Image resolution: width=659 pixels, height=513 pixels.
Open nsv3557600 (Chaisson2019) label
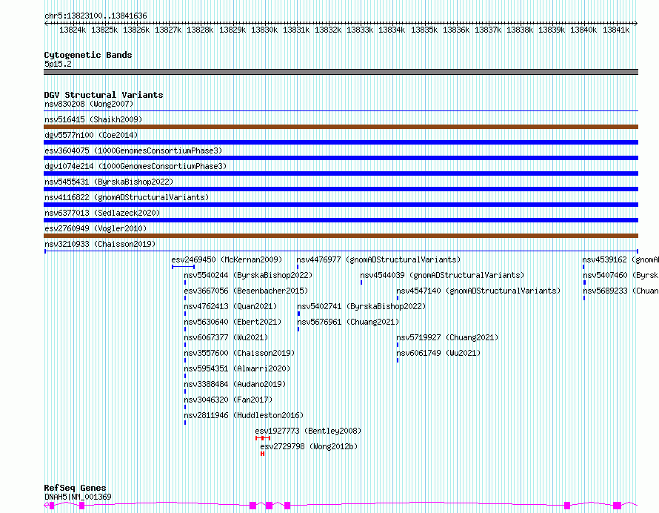[x=240, y=353]
